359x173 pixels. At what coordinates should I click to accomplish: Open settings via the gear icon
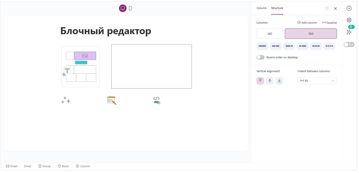[349, 20]
